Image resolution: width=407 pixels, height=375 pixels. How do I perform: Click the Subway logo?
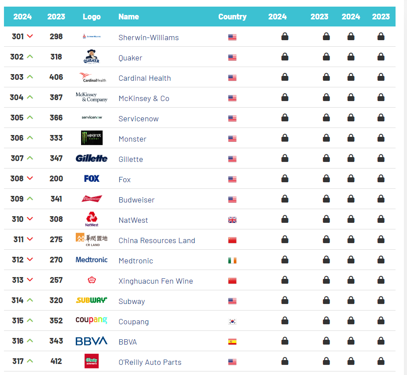point(92,300)
